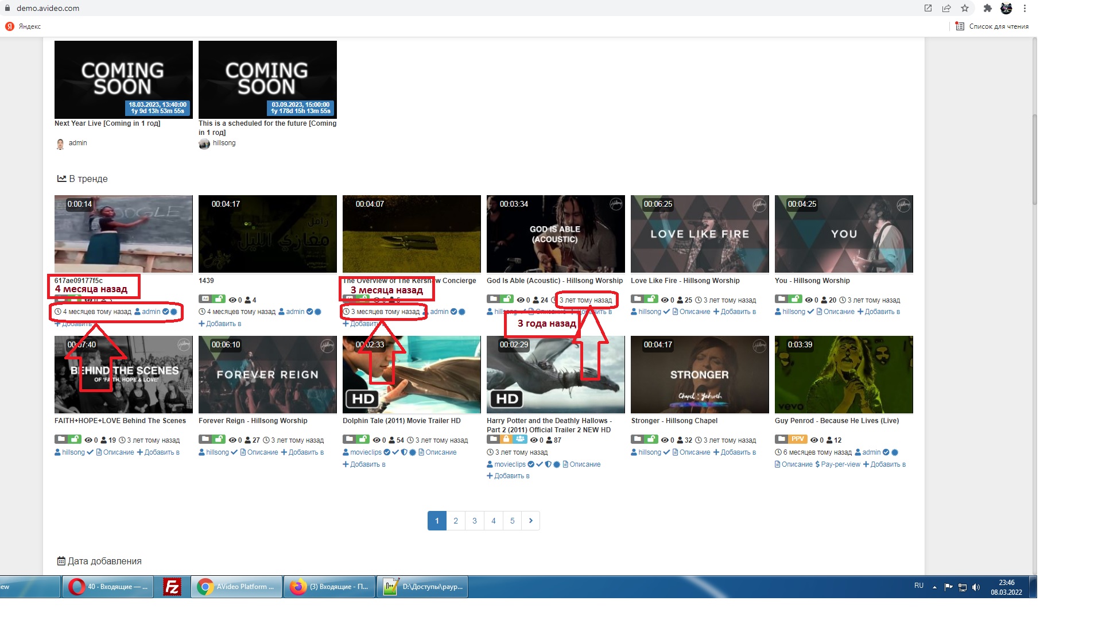Image resolution: width=1102 pixels, height=620 pixels.
Task: Click folder category icon under Love Like Fire
Action: (x=637, y=299)
